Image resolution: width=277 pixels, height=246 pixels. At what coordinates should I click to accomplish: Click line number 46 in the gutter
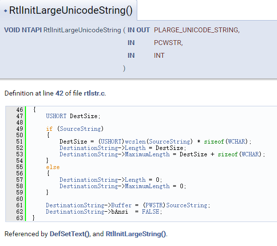(20, 110)
